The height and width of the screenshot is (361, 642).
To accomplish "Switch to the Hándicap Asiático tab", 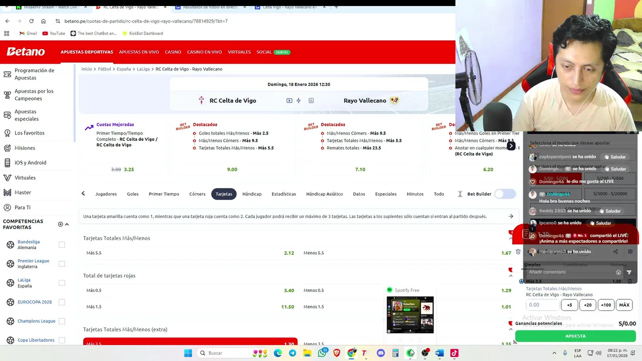I will coord(325,194).
